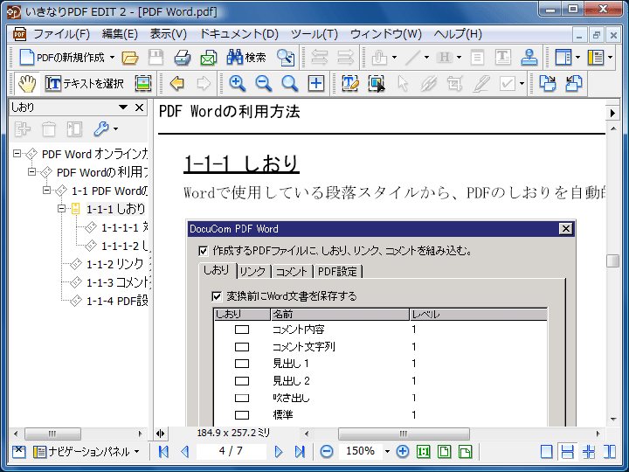Screen dimensions: 629x472
Task: Go to the previous page
Action: 185,452
